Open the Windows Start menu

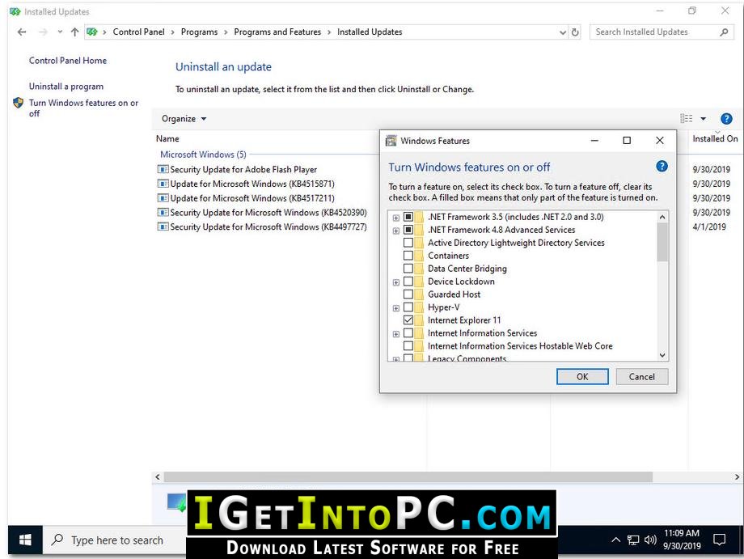[x=25, y=540]
